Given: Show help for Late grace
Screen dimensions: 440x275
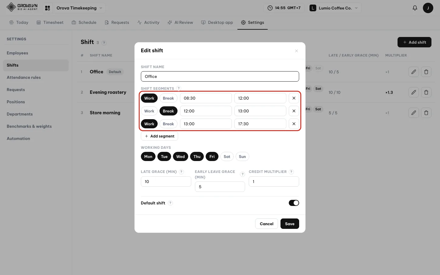Looking at the screenshot, I should (x=181, y=172).
